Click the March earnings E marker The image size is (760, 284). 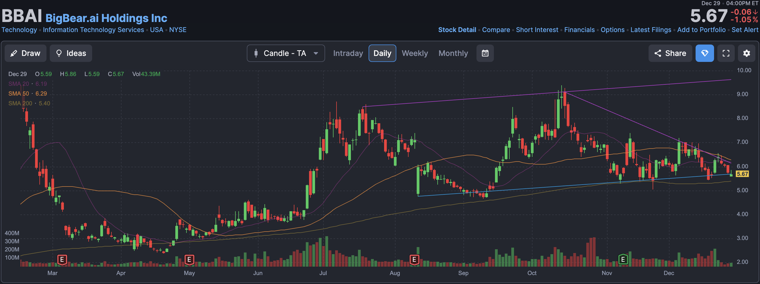pyautogui.click(x=62, y=260)
